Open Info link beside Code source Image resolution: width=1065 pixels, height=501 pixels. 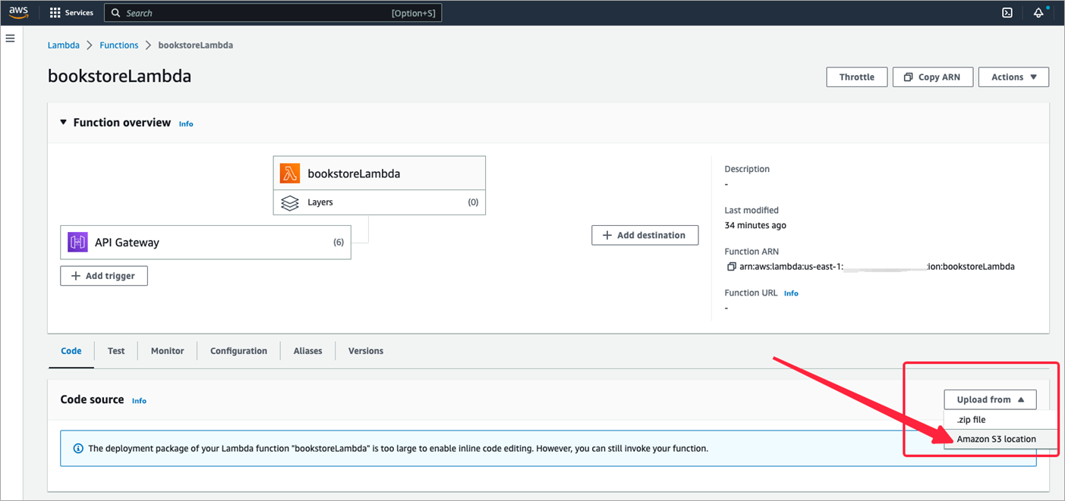click(x=139, y=401)
